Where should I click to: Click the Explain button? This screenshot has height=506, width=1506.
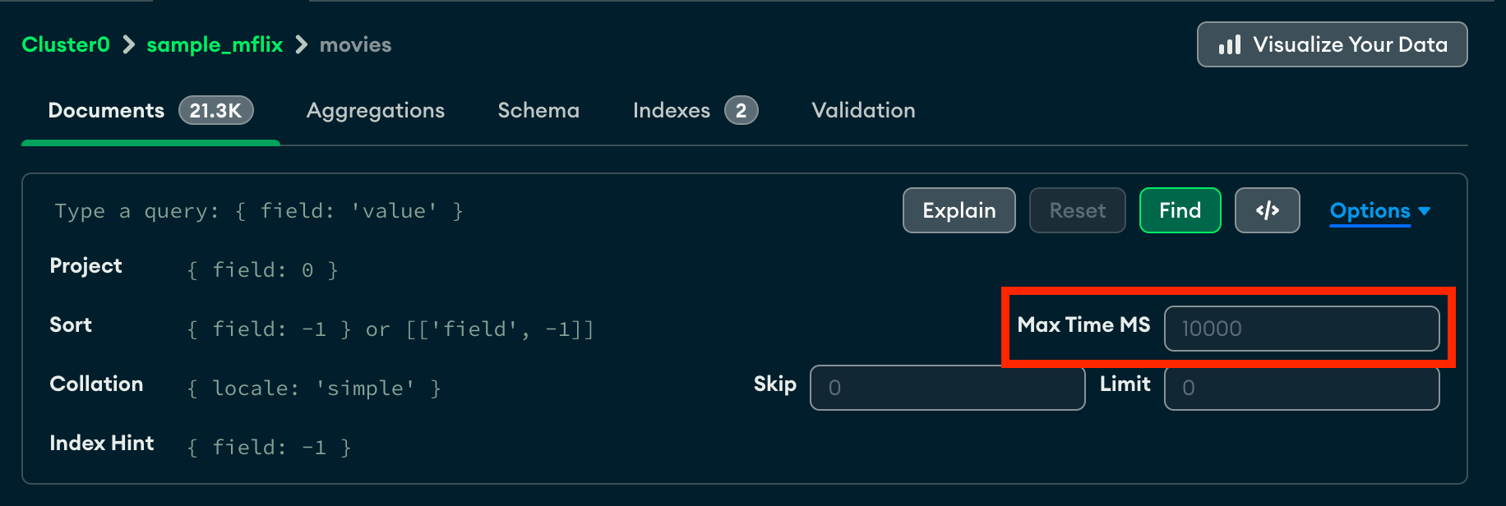click(959, 210)
